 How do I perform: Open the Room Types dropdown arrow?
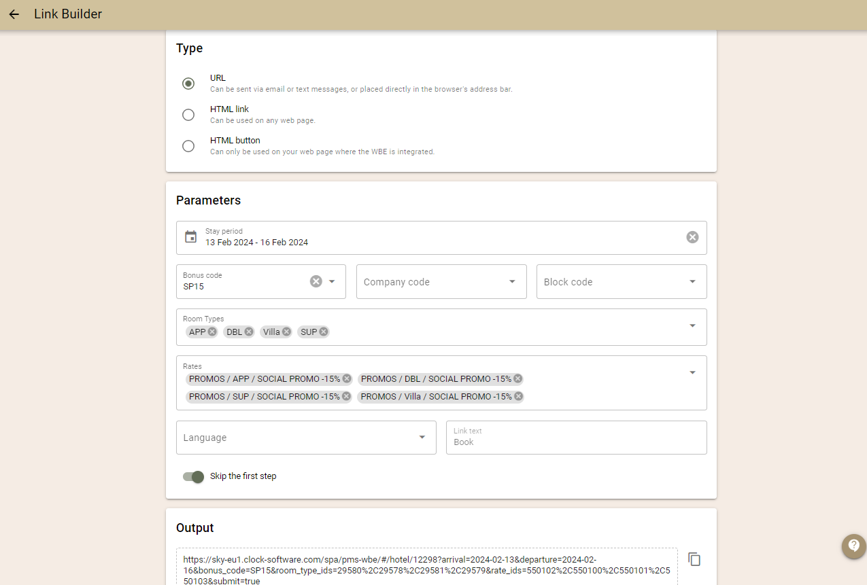point(692,326)
